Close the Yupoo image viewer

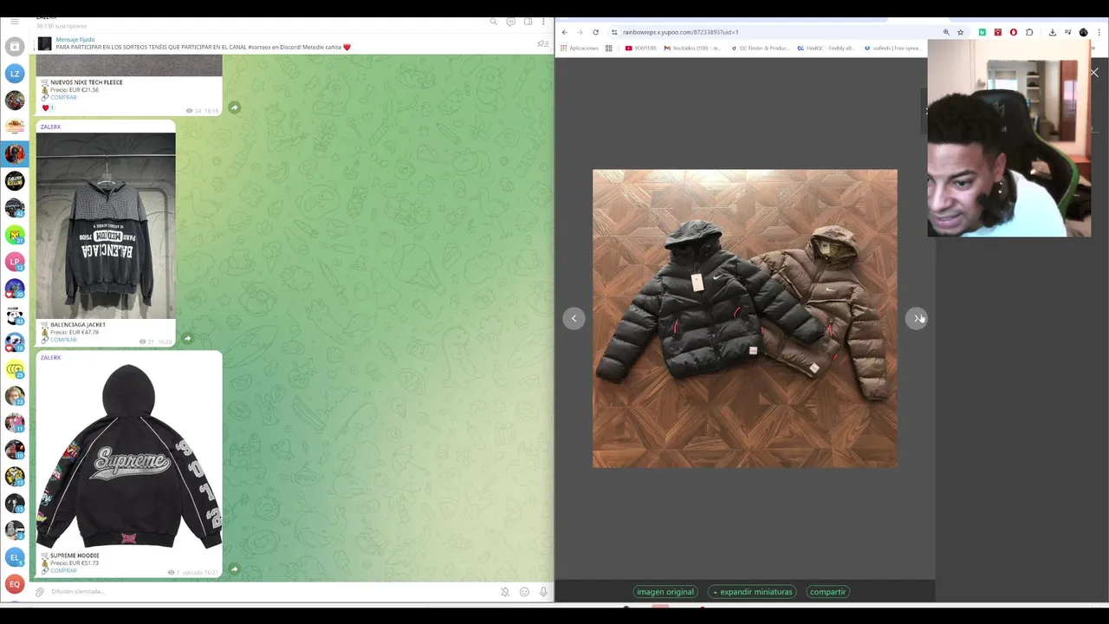[1094, 73]
